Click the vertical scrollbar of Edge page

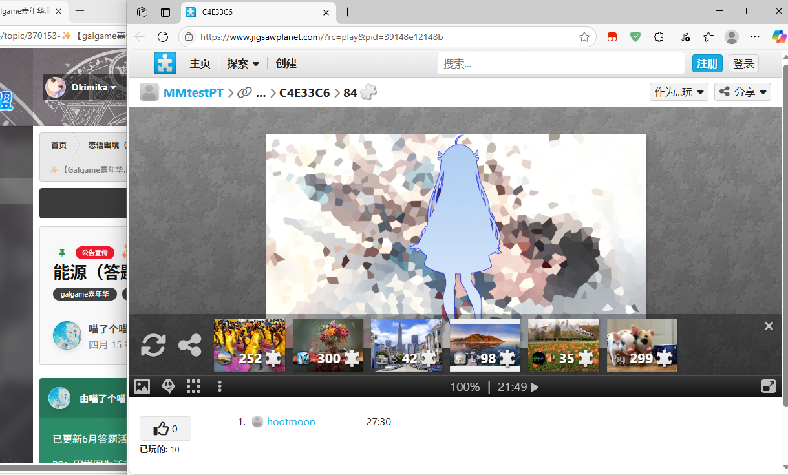click(785, 236)
